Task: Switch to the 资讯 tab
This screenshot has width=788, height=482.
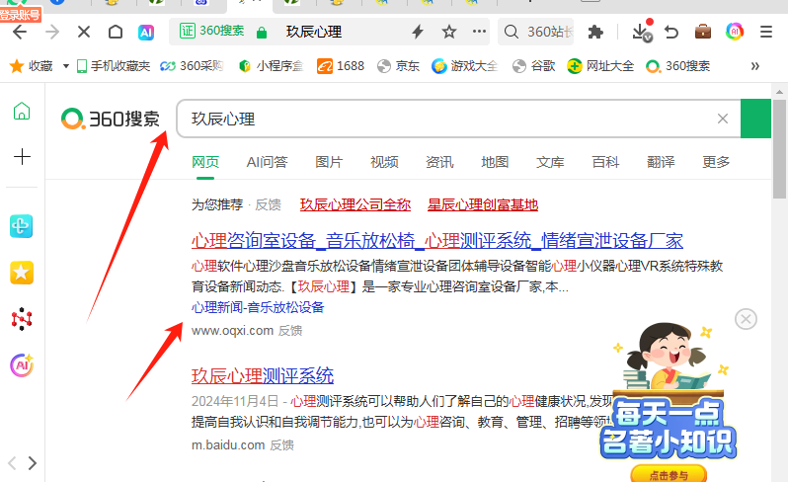Action: coord(439,162)
